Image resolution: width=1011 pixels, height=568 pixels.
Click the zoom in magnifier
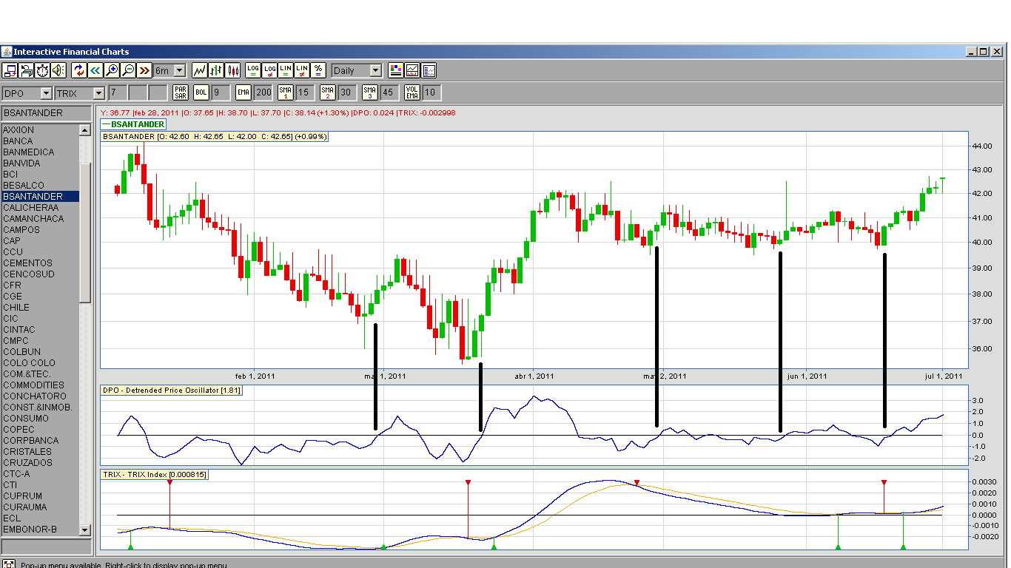click(x=112, y=70)
